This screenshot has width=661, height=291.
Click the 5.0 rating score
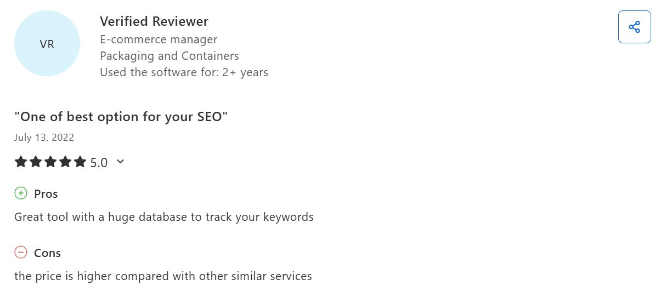(x=99, y=162)
